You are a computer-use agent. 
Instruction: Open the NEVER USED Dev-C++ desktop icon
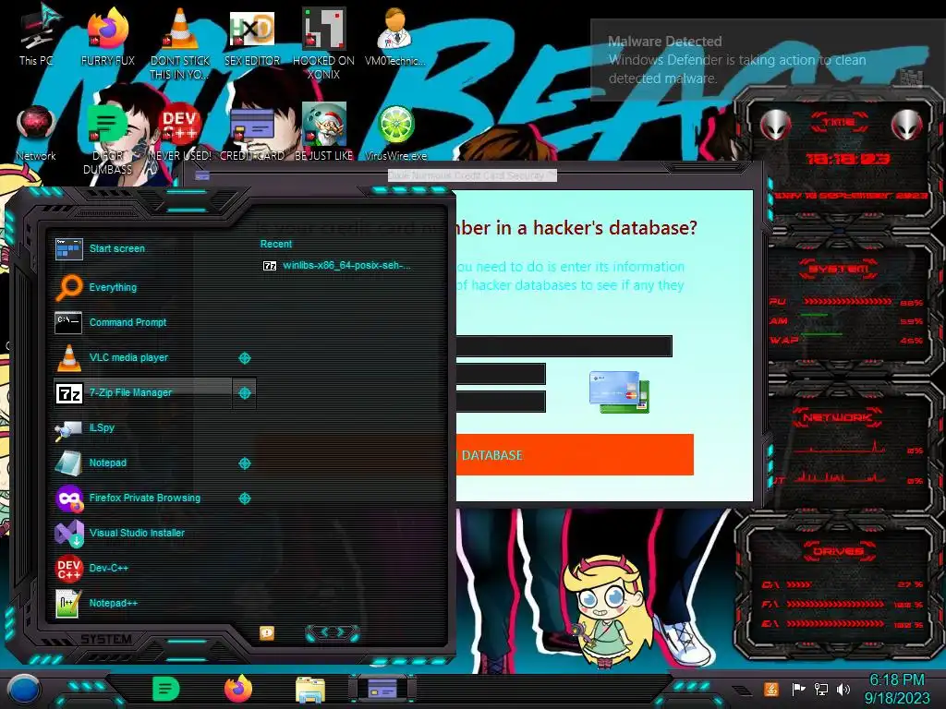[x=180, y=133]
